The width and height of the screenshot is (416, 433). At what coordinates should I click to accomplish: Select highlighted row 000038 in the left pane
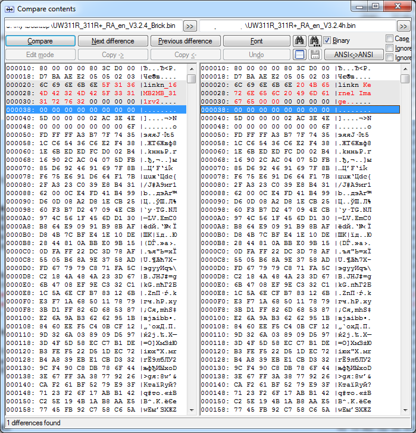point(95,110)
